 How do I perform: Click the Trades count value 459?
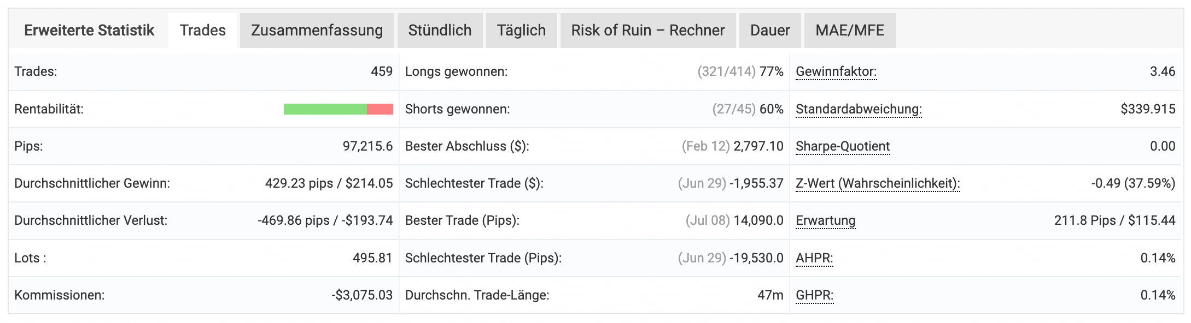coord(382,71)
